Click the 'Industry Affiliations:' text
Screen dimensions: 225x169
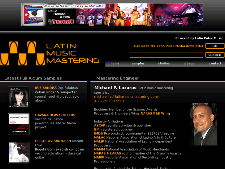click(109, 122)
